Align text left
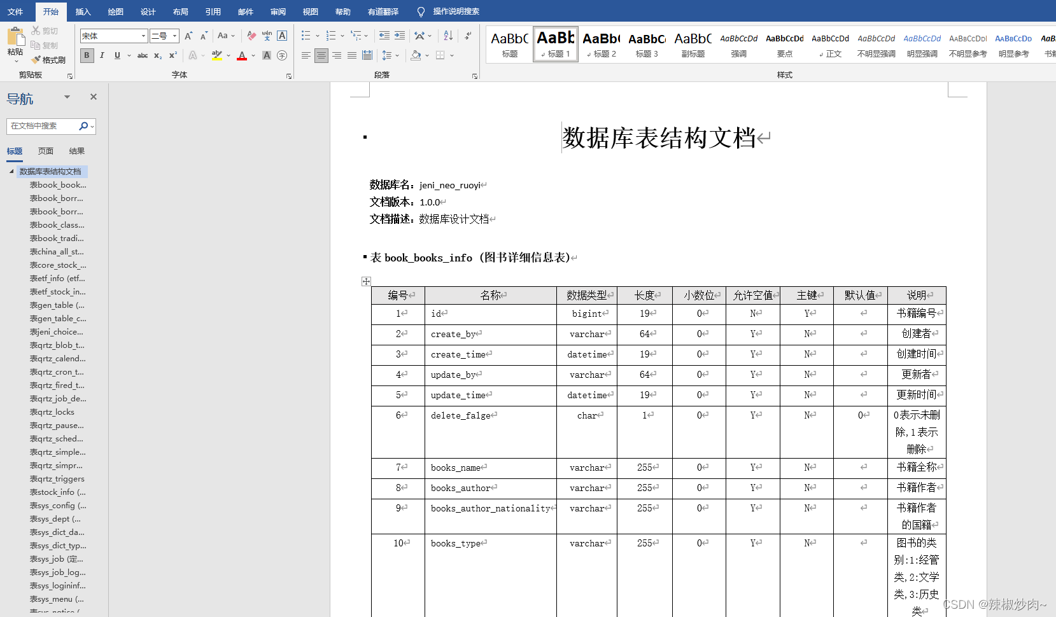This screenshot has height=617, width=1056. tap(306, 55)
